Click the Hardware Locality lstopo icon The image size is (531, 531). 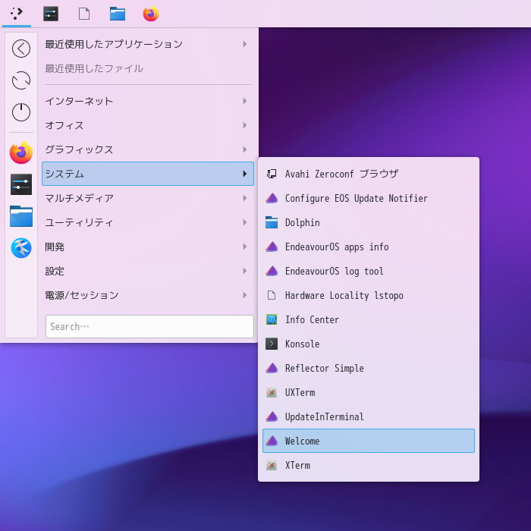[272, 295]
